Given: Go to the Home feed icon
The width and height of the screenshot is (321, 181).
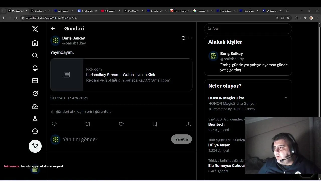Looking at the screenshot, I should pos(35,43).
